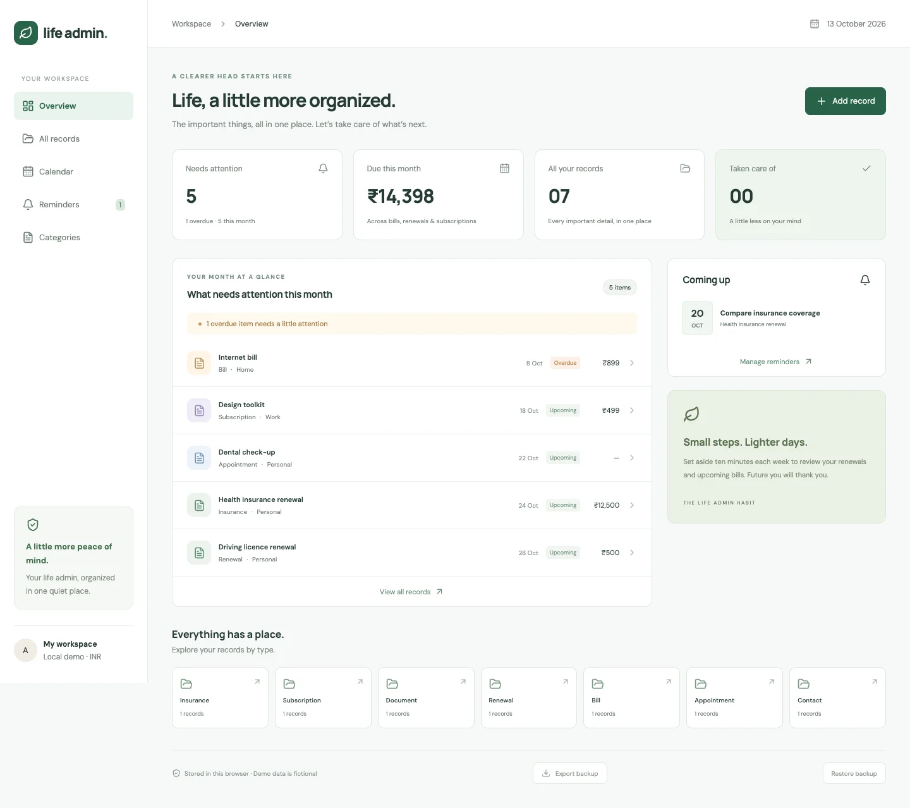Click folder icon on All your records card
The height and width of the screenshot is (808, 910).
pos(685,168)
